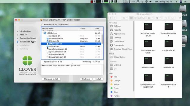Image resolution: width=190 pixels, height=106 pixels.
Task: Select EmuVariableUefi-64.efi file icon
Action: click(148, 44)
